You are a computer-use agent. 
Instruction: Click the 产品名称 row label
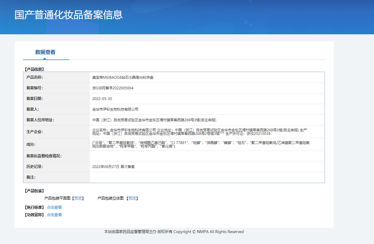[x=35, y=77]
